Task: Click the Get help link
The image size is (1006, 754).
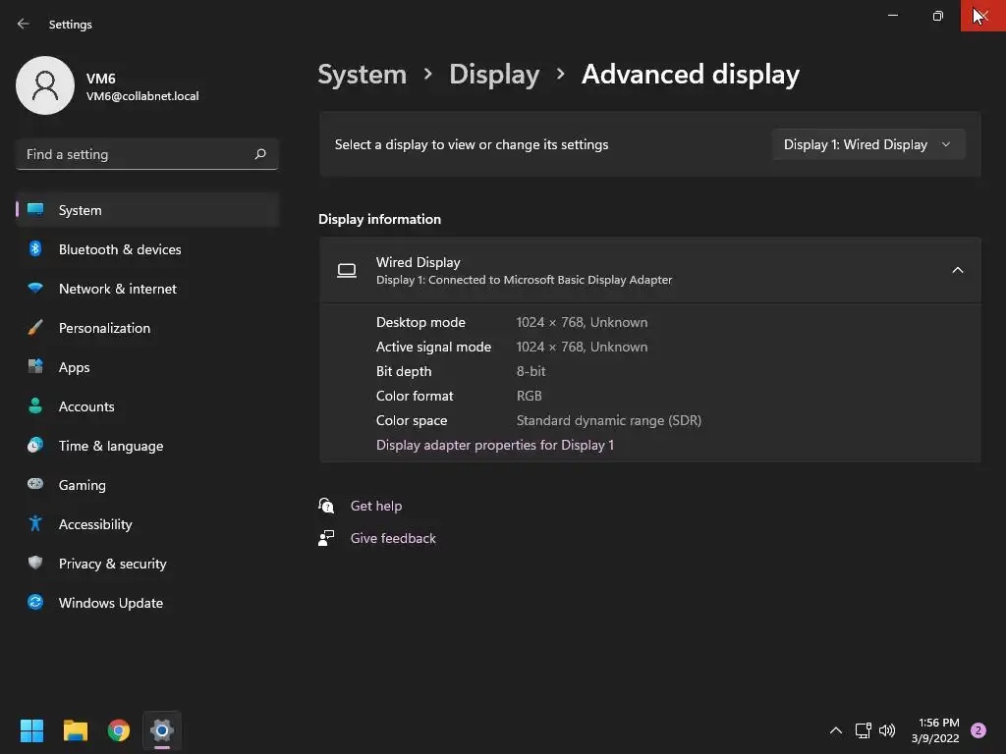Action: click(x=376, y=506)
